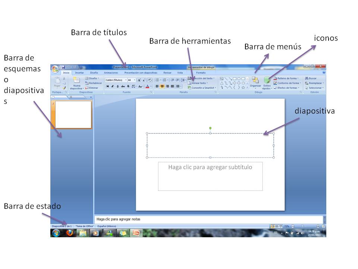Open the Office button
The image size is (358, 269).
(56, 67)
